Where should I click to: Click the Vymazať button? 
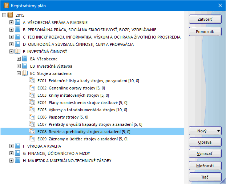[x=205, y=154]
